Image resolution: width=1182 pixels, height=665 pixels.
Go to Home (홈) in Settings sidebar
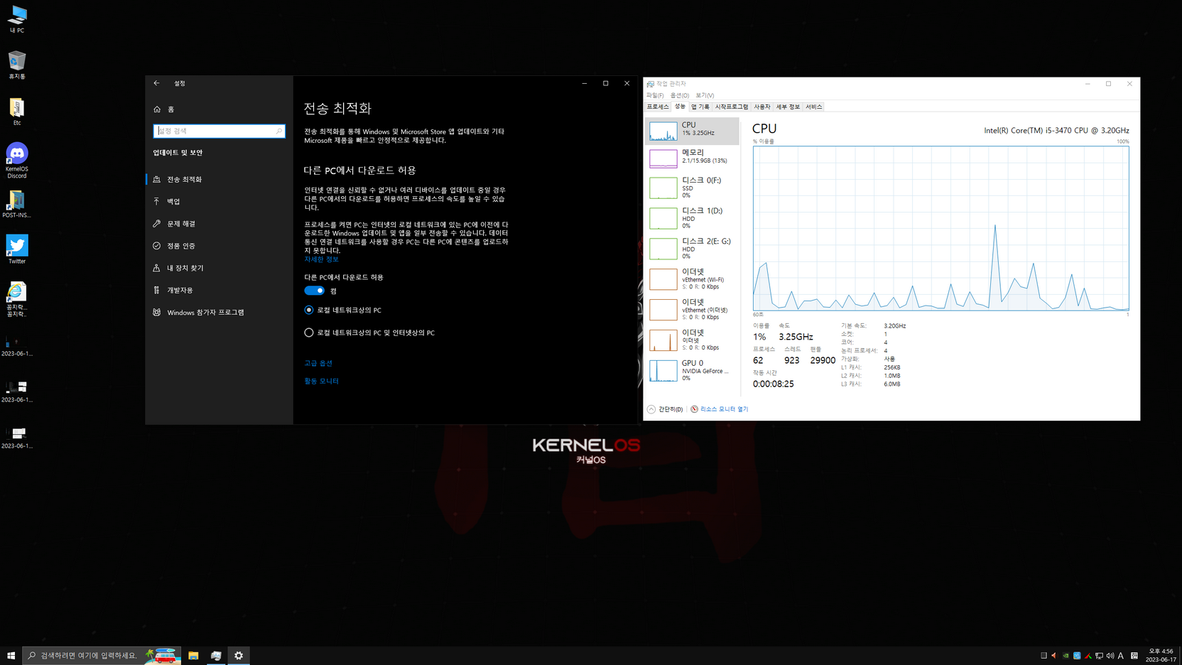[x=219, y=109]
